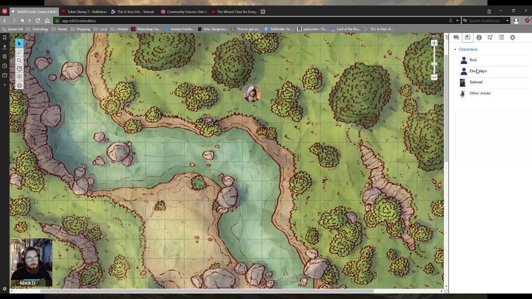
Task: Click the map zoom slider handle
Action: [x=434, y=64]
